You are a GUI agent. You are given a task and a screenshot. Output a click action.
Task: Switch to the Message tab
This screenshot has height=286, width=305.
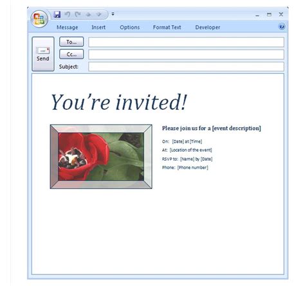(67, 28)
